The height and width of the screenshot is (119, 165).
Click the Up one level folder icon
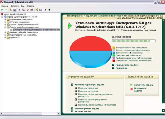click(x=11, y=10)
